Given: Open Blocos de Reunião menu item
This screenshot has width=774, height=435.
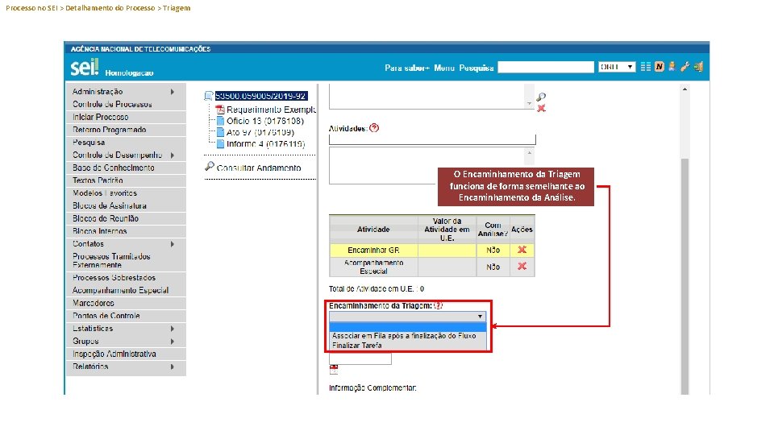Looking at the screenshot, I should [x=126, y=218].
